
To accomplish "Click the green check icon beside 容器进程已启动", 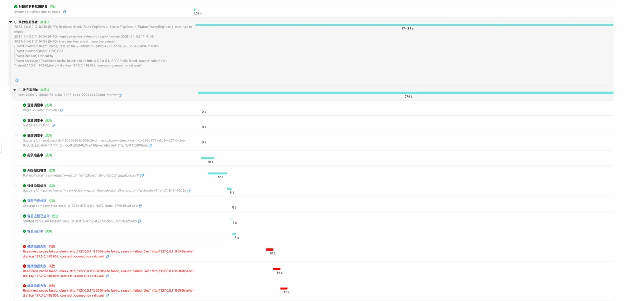I will pos(25,216).
